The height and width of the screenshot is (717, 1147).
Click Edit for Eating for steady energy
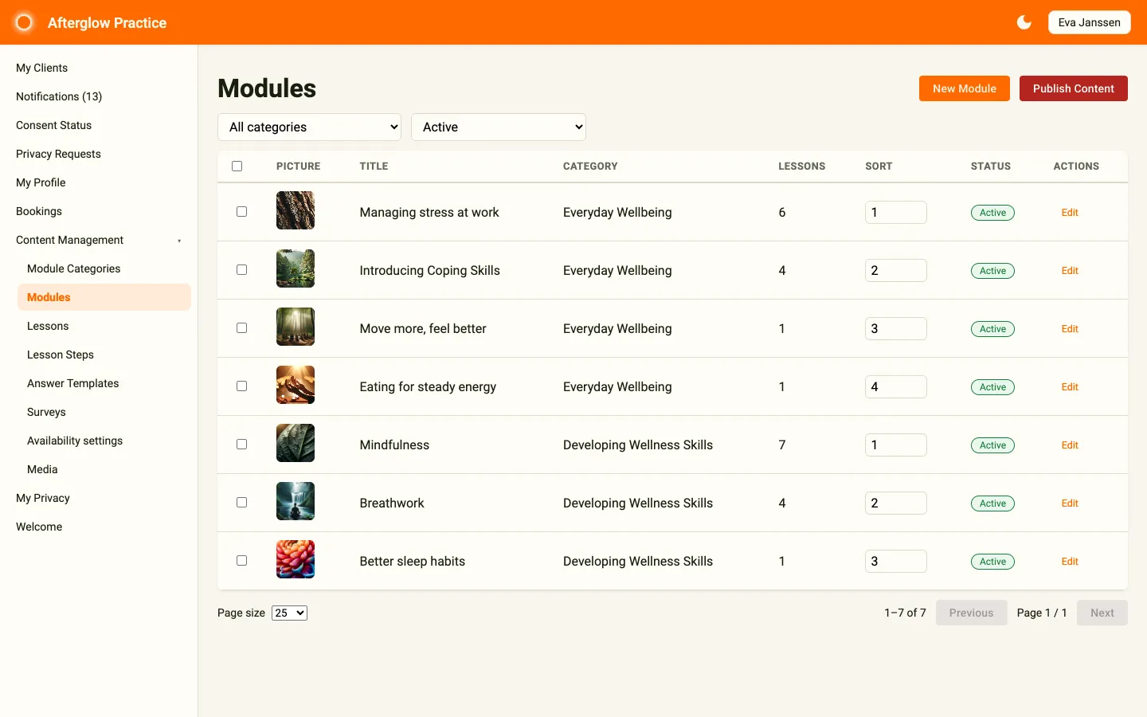coord(1070,387)
